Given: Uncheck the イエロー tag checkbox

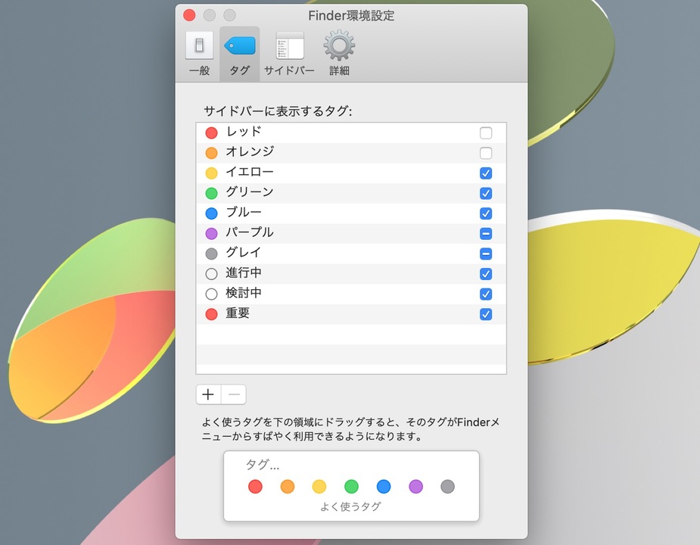Looking at the screenshot, I should [x=486, y=173].
